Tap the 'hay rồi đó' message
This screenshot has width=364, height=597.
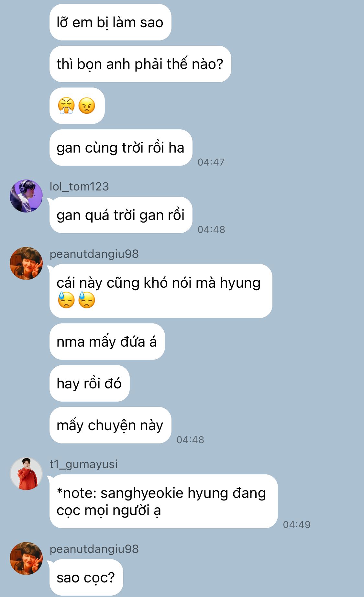90,384
